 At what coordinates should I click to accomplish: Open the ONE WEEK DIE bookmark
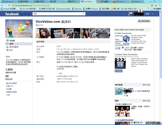(x=129, y=9)
